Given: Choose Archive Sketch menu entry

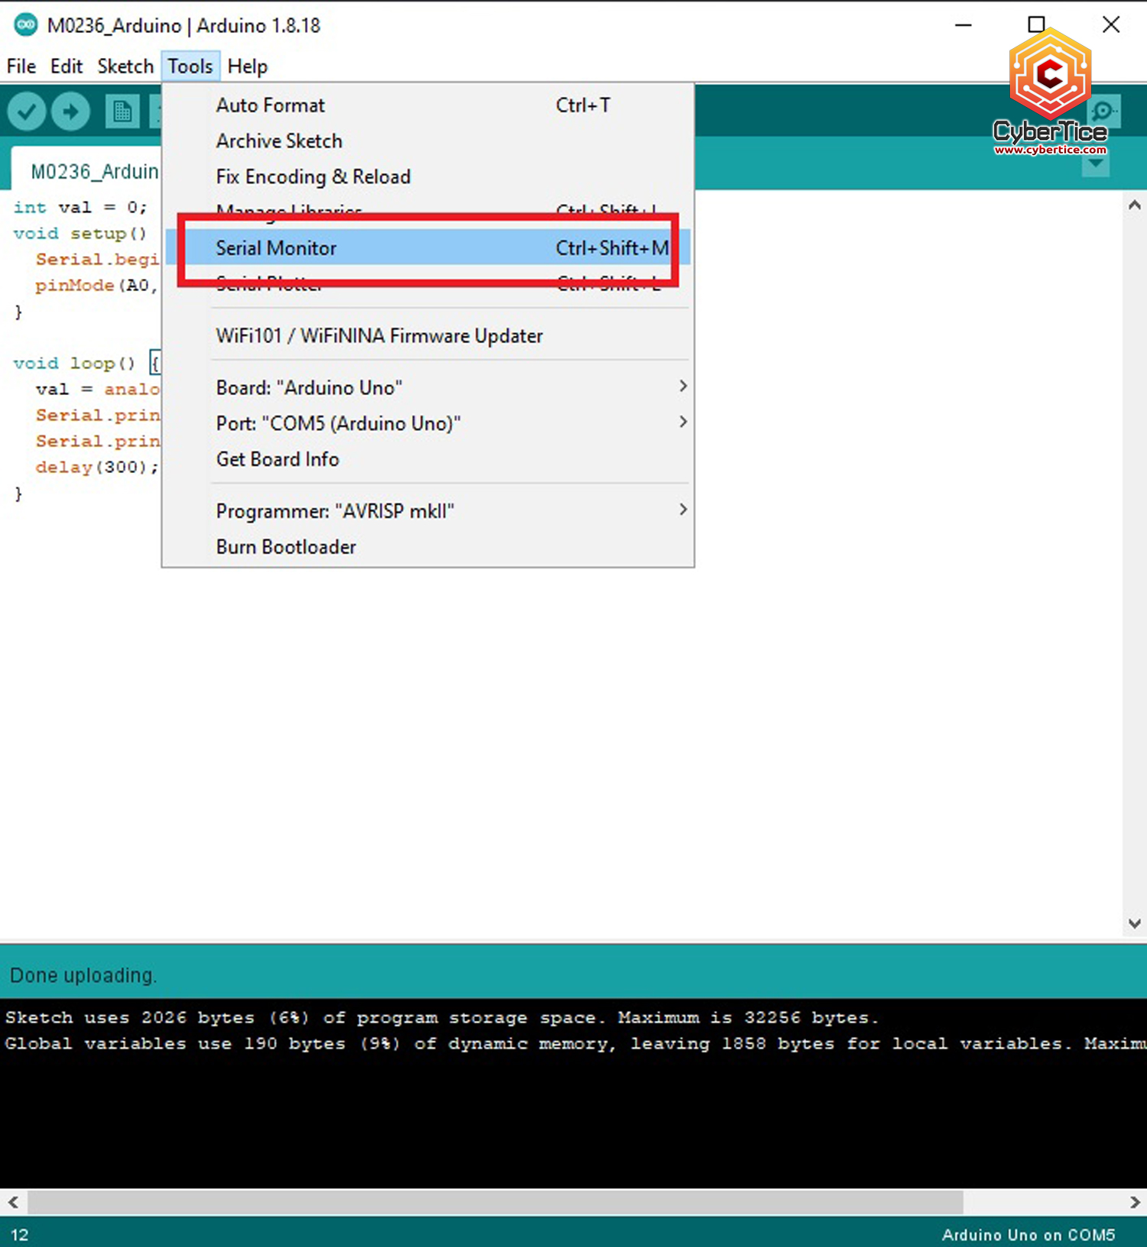Looking at the screenshot, I should coord(427,141).
